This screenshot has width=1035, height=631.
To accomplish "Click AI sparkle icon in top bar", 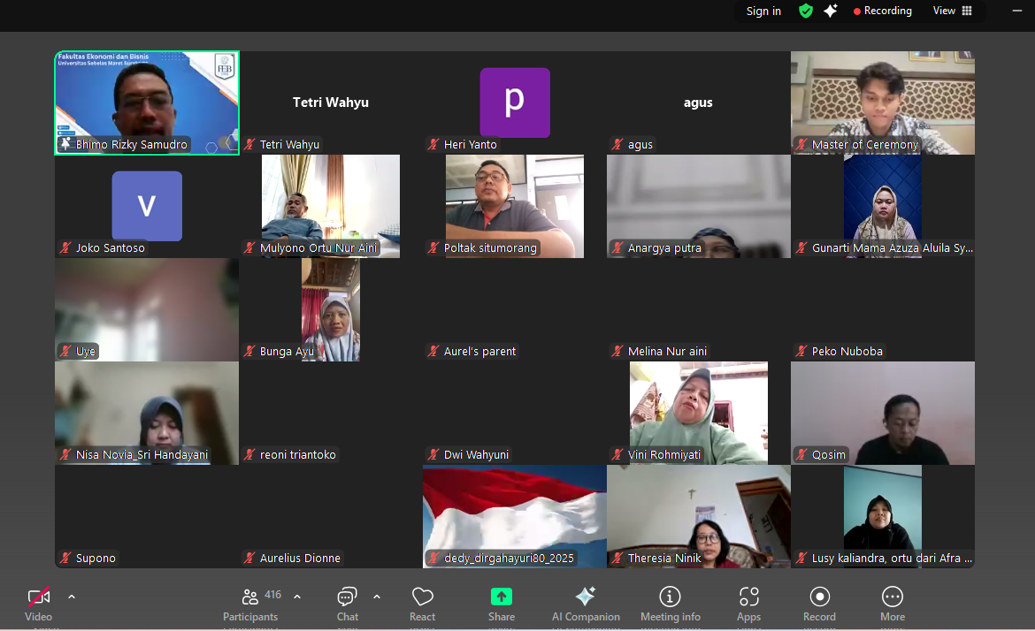I will click(830, 11).
